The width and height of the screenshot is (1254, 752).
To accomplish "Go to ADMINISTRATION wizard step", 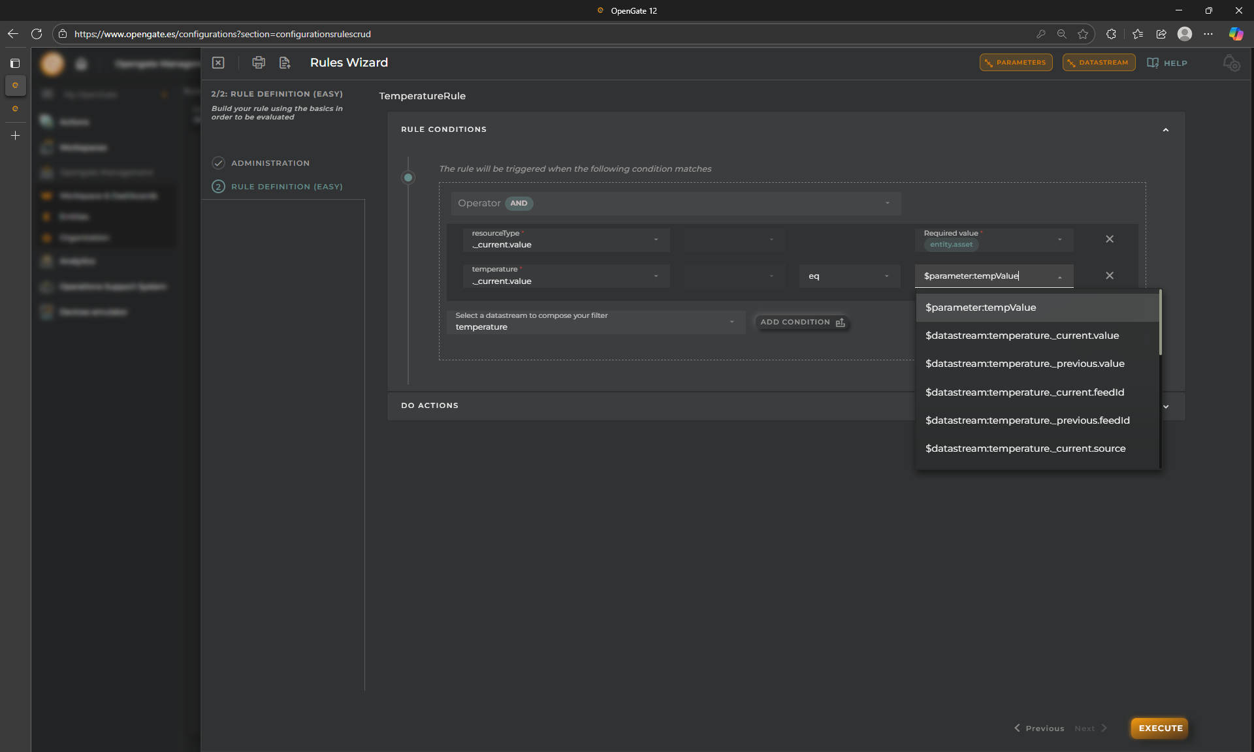I will pos(270,163).
